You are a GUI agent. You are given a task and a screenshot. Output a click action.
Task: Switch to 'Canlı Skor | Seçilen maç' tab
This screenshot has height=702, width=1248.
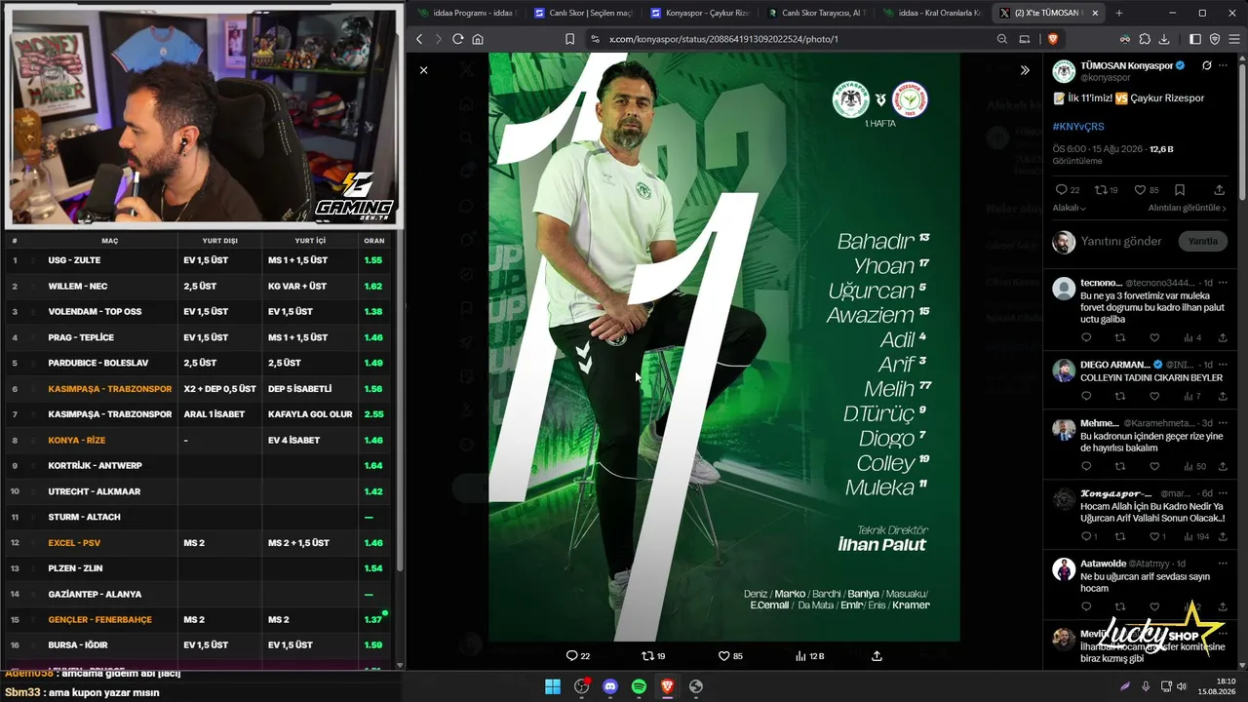tap(585, 13)
